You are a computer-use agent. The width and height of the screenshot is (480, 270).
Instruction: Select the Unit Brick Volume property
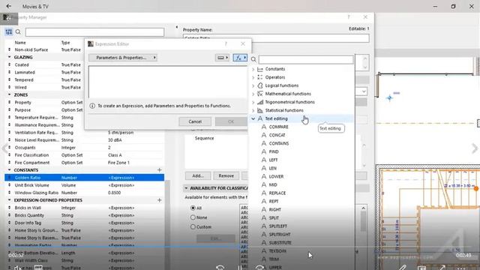pyautogui.click(x=85, y=185)
